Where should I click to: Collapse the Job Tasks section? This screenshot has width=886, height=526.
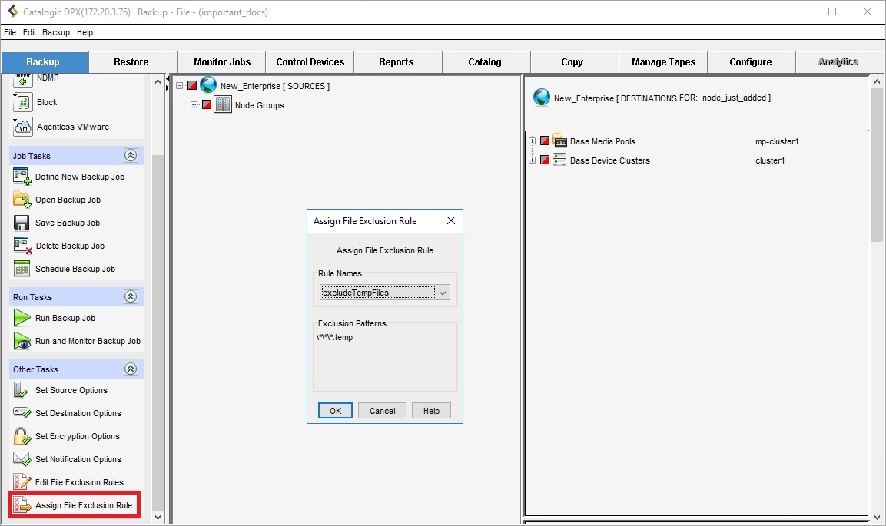(x=131, y=156)
